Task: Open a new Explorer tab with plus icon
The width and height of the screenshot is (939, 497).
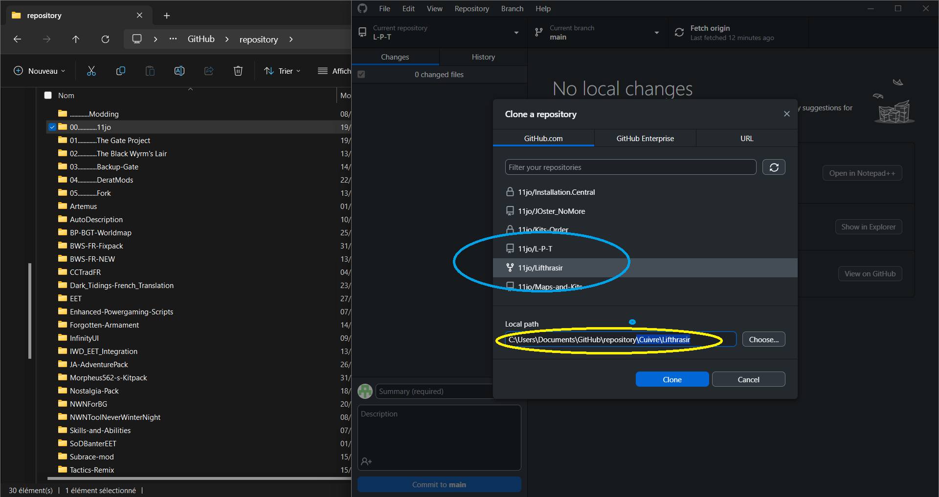Action: 167,16
